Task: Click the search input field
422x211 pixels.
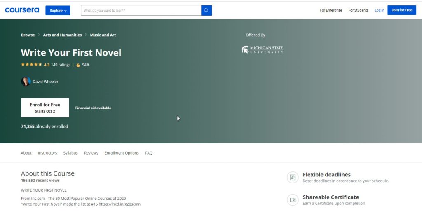Action: point(141,10)
